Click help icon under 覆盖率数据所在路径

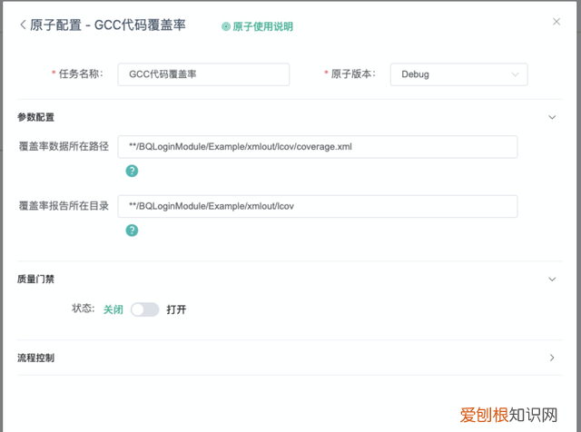pos(132,171)
